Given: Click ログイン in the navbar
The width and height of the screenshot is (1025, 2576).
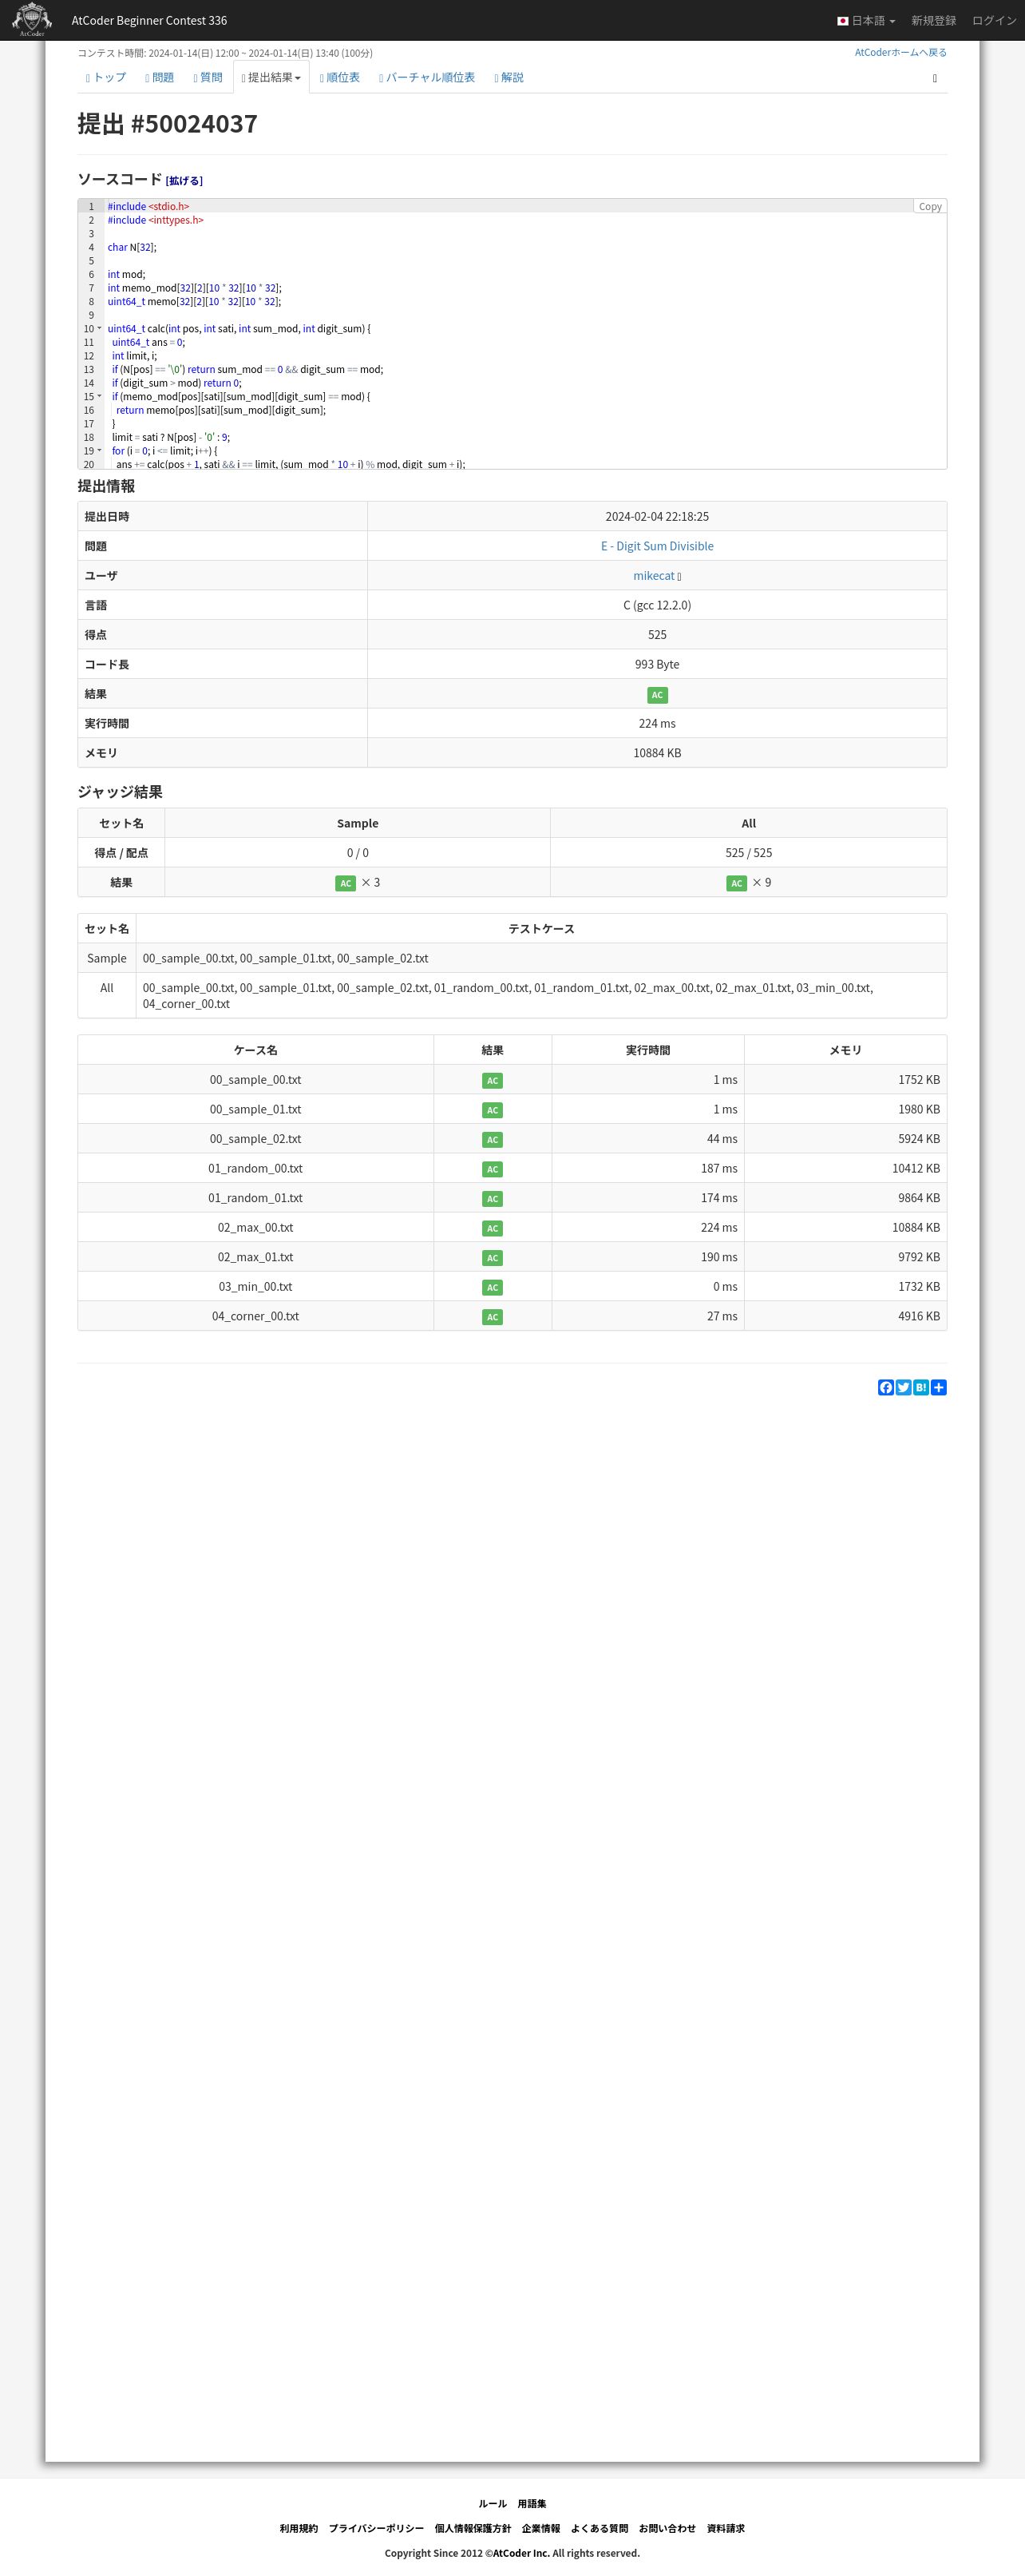Looking at the screenshot, I should 994,20.
